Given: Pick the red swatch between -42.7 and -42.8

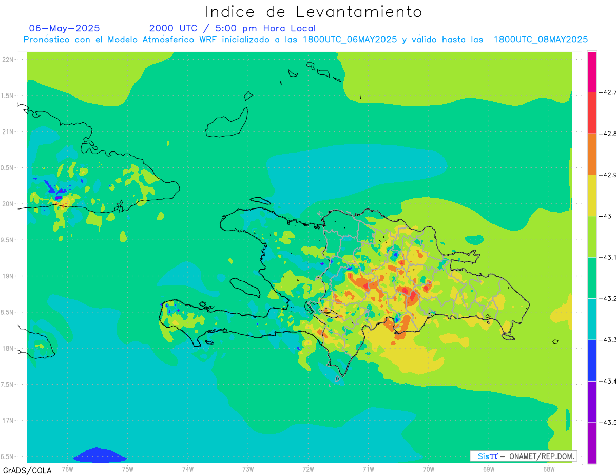Looking at the screenshot, I should [592, 113].
